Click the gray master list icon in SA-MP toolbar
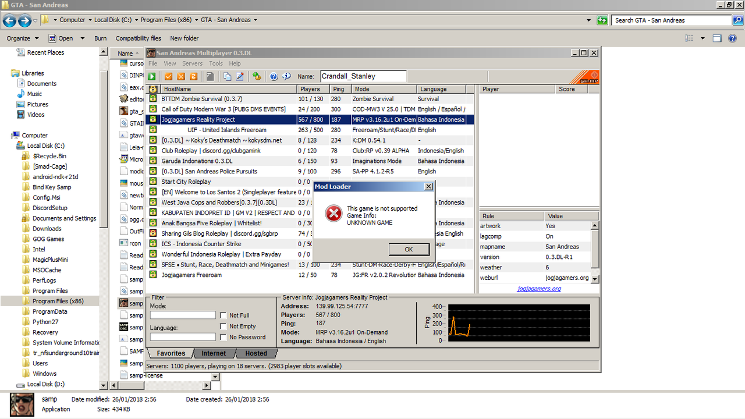This screenshot has height=419, width=745. click(x=210, y=76)
